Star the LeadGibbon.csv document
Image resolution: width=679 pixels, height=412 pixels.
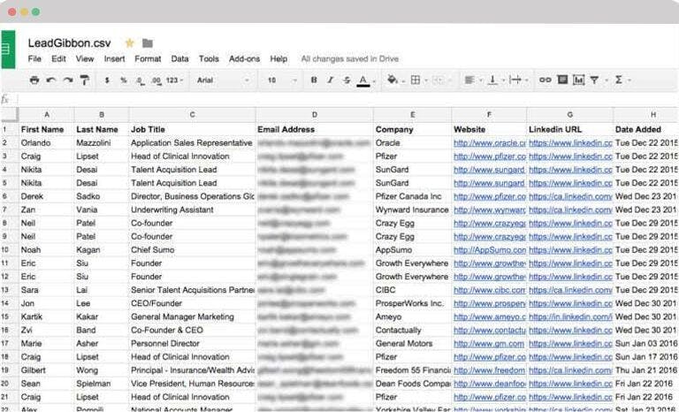[129, 43]
